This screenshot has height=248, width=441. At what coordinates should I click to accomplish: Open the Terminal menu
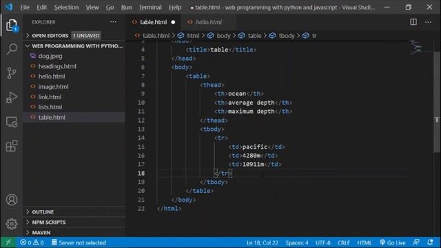150,8
